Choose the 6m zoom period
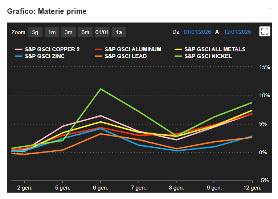The height and width of the screenshot is (199, 278). [x=85, y=32]
